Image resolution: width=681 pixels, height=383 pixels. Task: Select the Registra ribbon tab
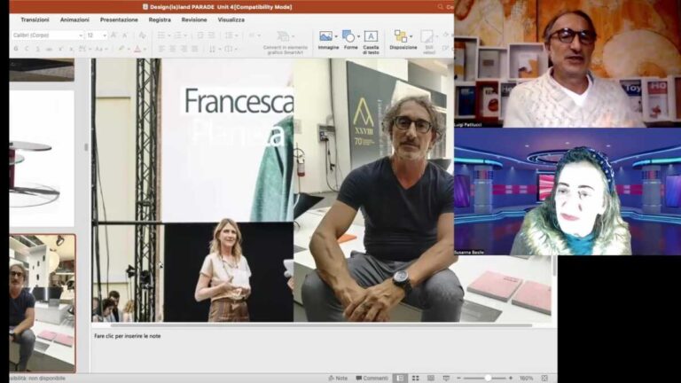tap(160, 20)
